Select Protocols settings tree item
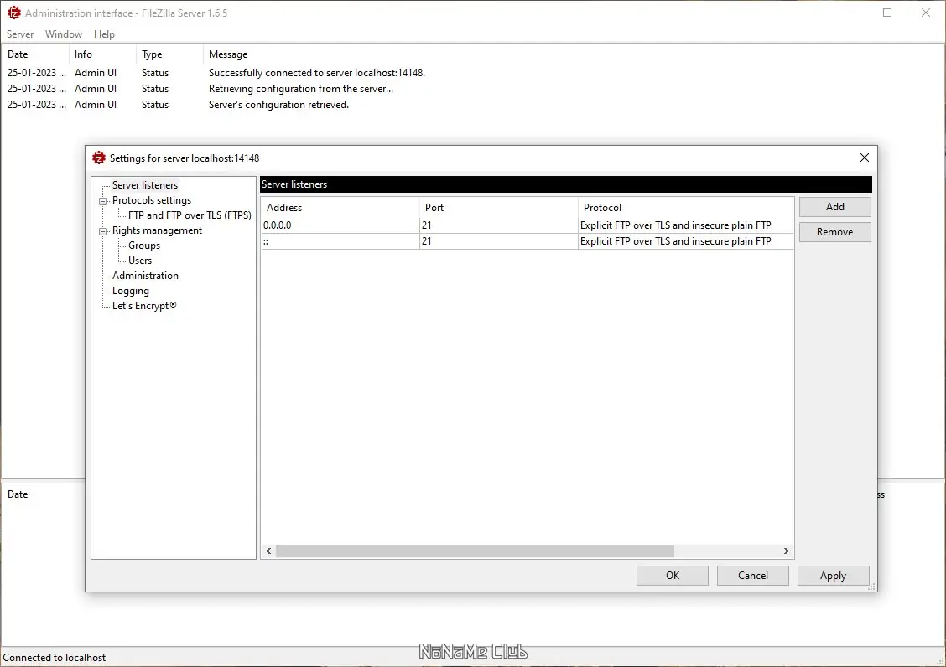Screen dimensions: 946x667 (152, 200)
